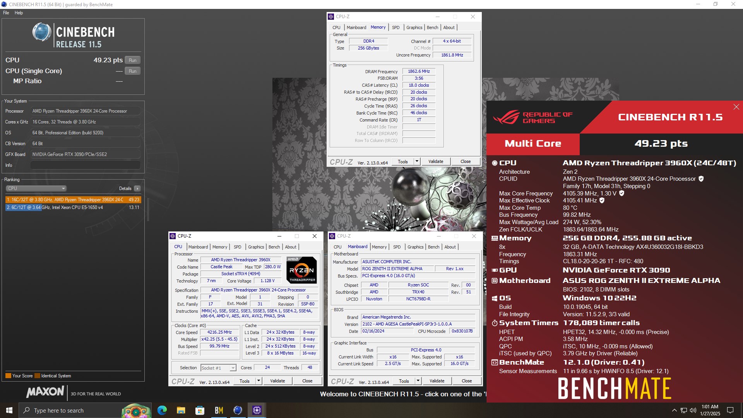This screenshot has width=743, height=418.
Task: Click Cinebench logo sphere icon
Action: (x=42, y=32)
